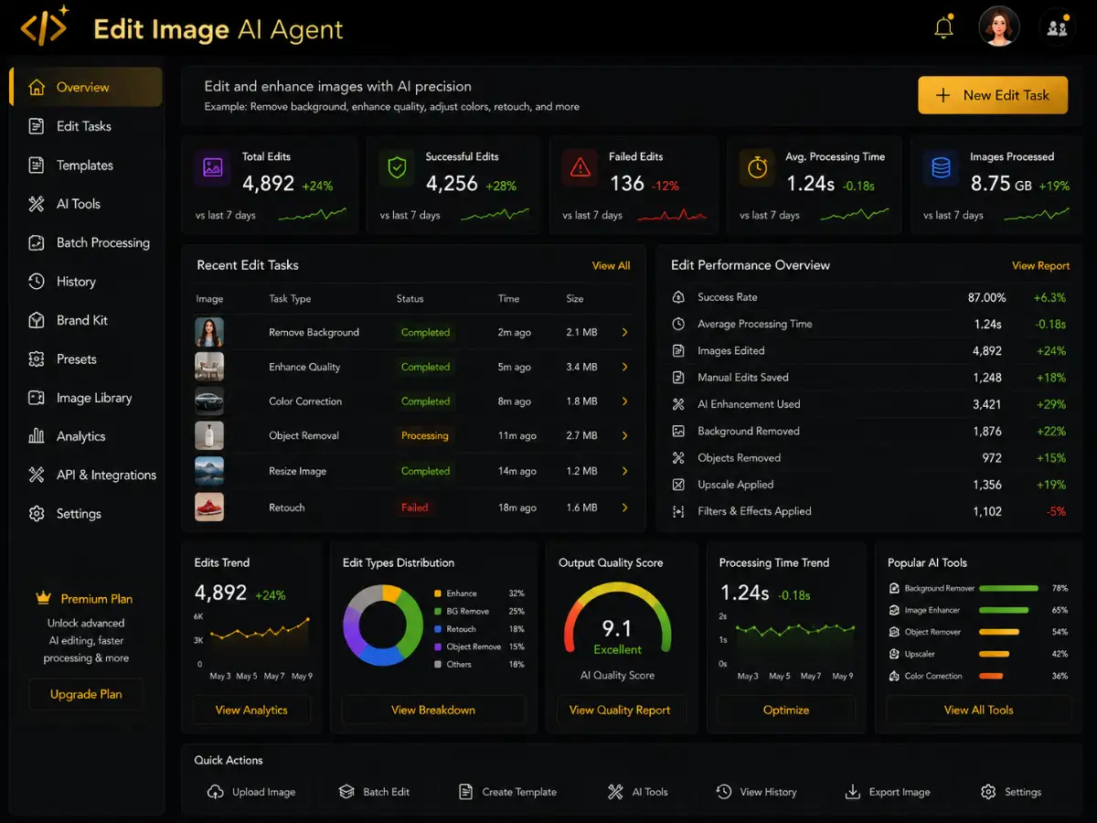Expand the Retouch task row arrow

pos(625,508)
